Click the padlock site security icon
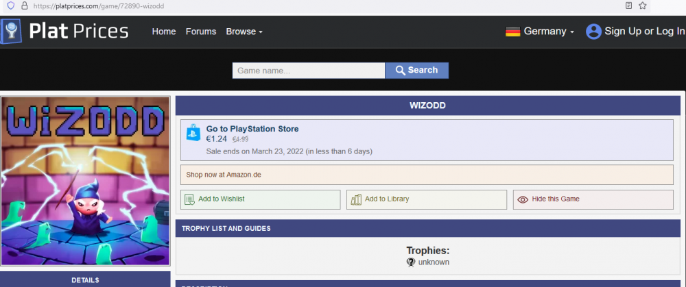 click(x=25, y=5)
